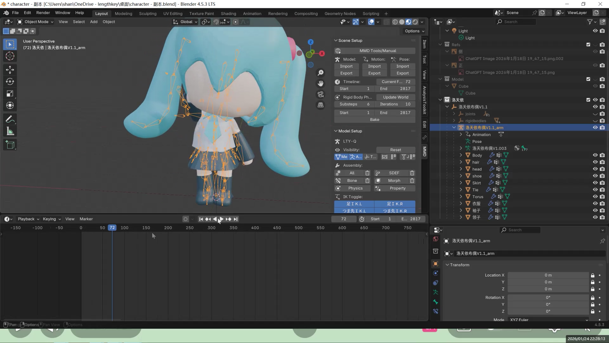Choose the Measure tool
Viewport: 609px width, 343px height.
(10, 131)
